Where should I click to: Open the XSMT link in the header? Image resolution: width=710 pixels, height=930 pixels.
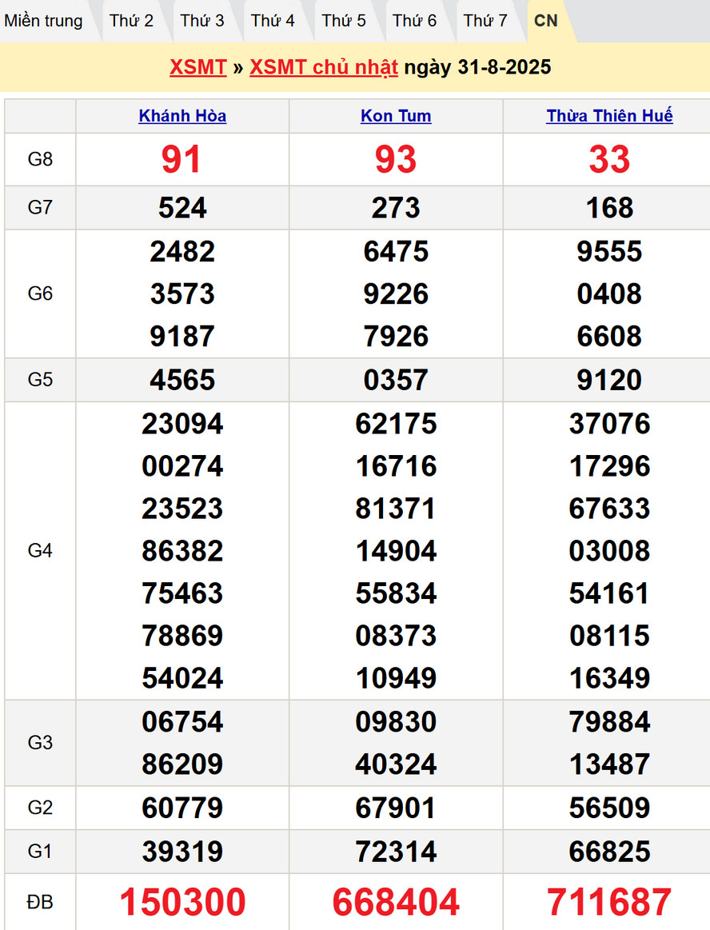[197, 67]
